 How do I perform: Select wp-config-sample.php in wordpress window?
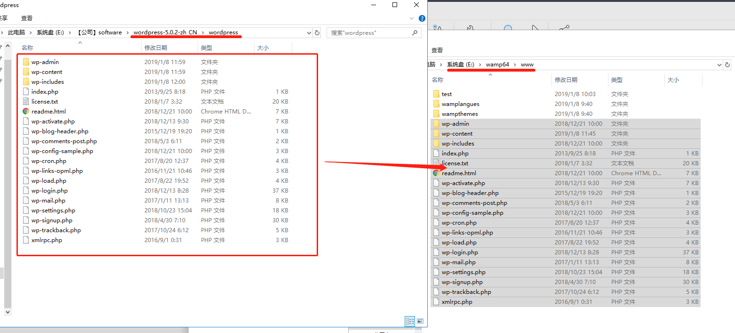62,151
